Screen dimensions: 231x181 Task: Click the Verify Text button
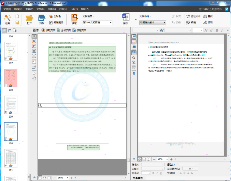coord(194,16)
